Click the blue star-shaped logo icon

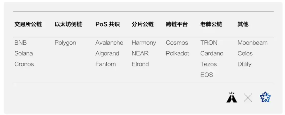(x=265, y=97)
